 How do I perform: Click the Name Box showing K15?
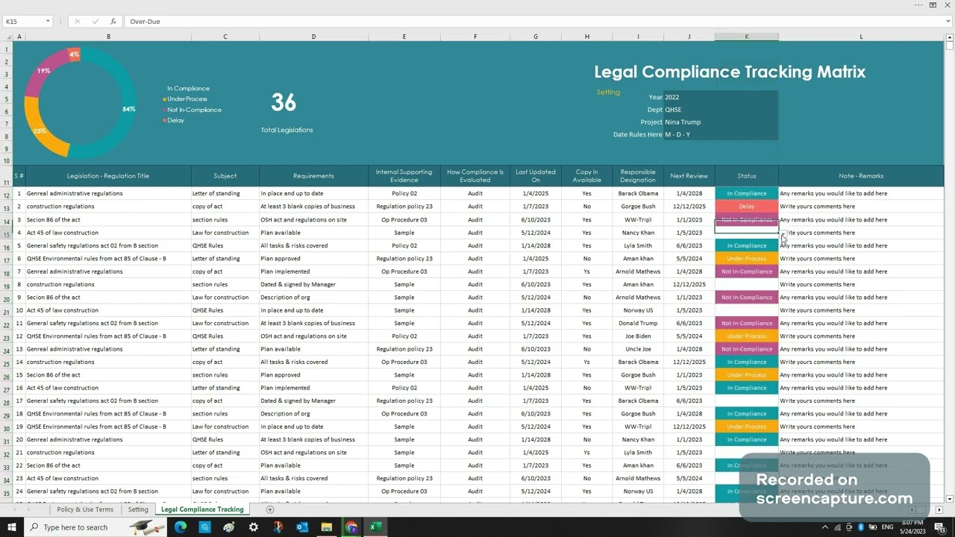(22, 22)
